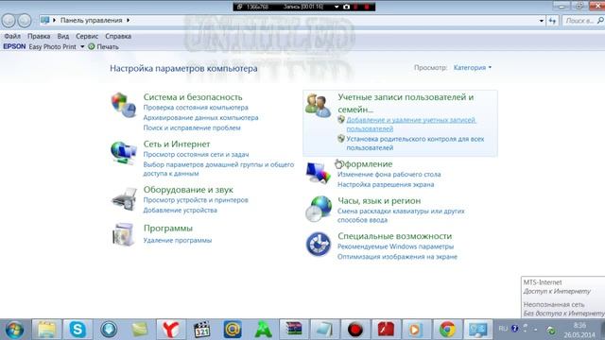Open WinRAR from the taskbar
Image resolution: width=605 pixels, height=340 pixels.
pos(294,330)
